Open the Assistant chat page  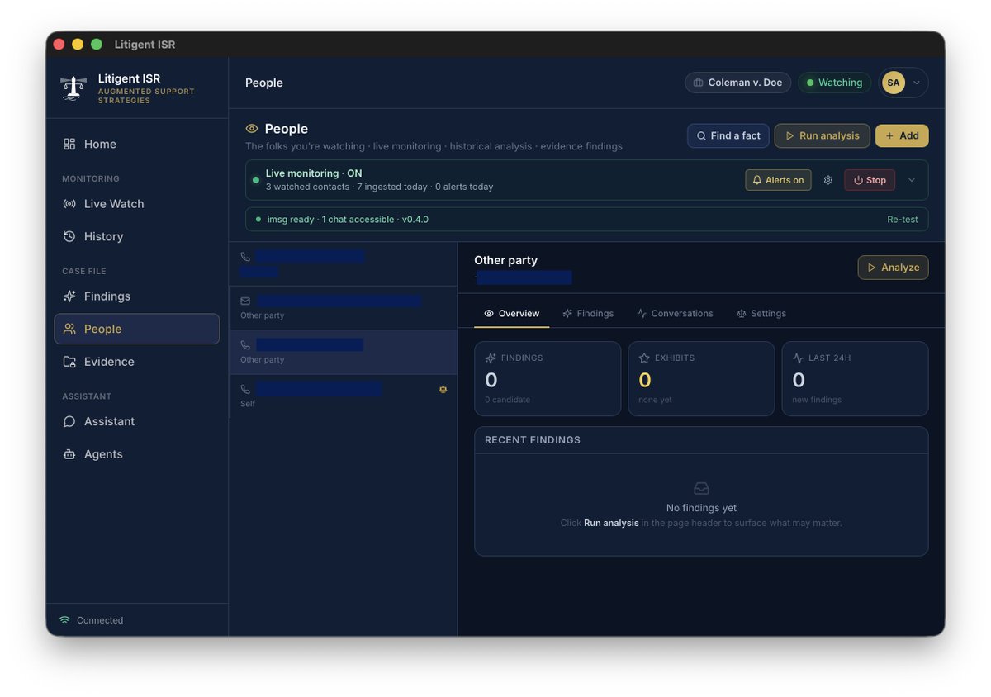pos(137,421)
